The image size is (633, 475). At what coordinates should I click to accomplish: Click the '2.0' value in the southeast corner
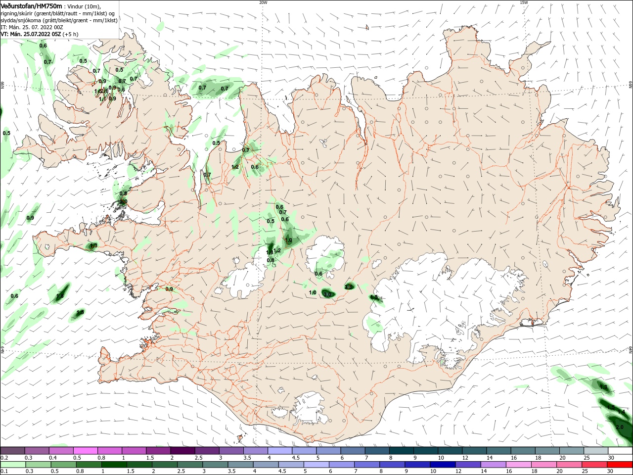(620, 427)
